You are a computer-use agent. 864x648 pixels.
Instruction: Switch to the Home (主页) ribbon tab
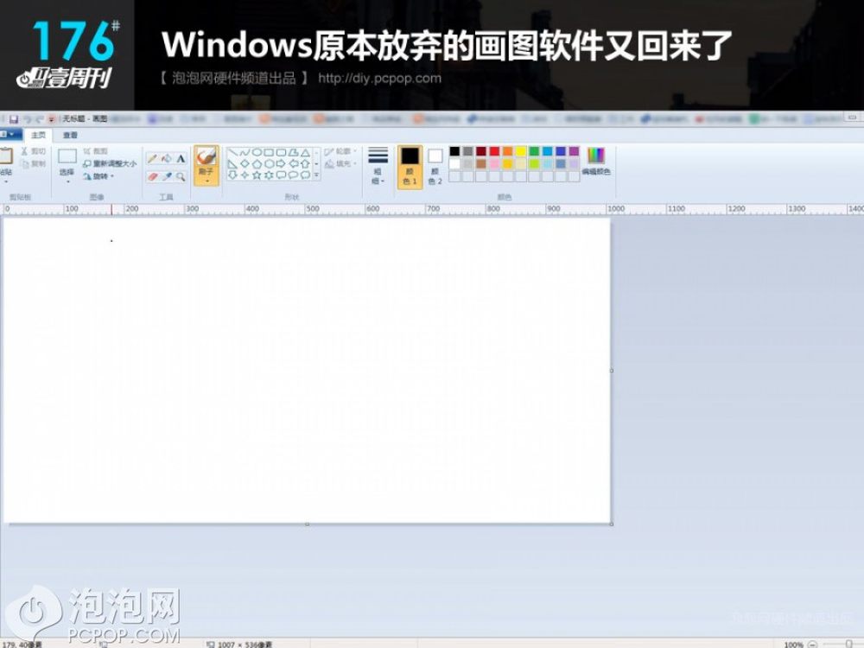(x=39, y=135)
